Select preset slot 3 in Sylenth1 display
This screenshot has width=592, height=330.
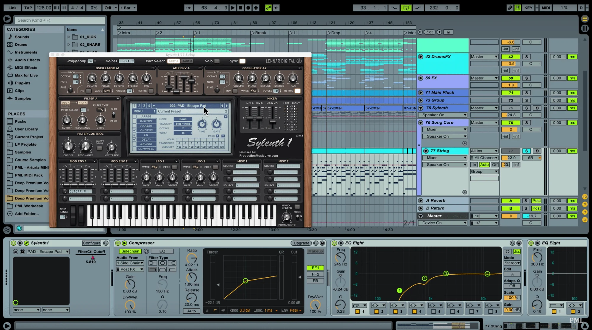[144, 106]
